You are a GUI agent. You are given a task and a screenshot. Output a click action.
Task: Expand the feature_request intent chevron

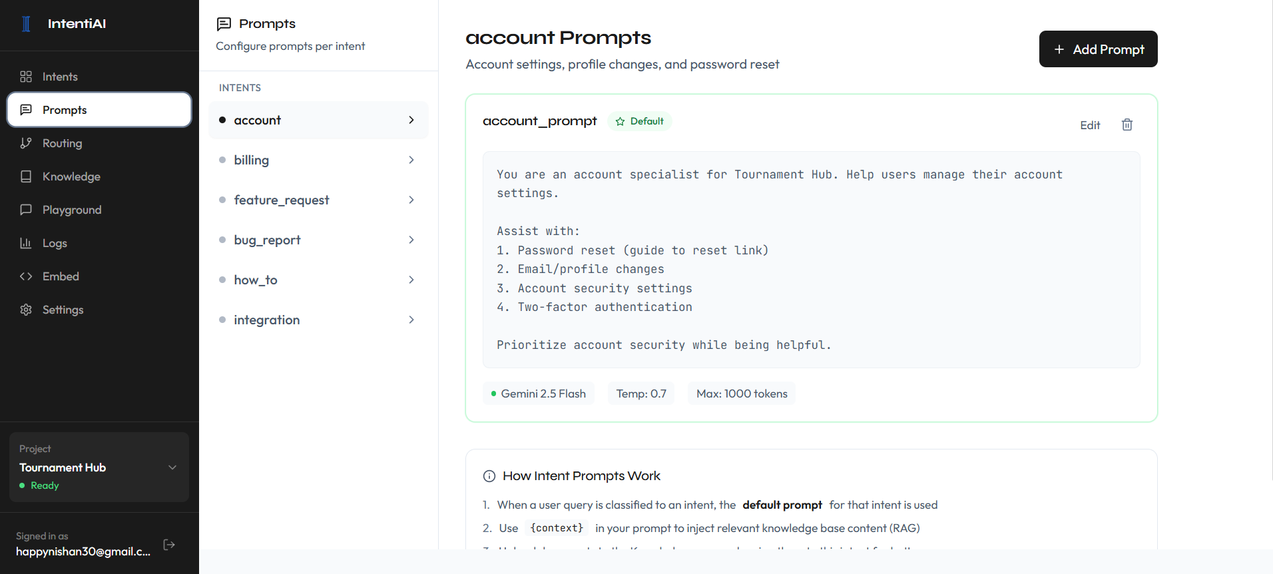pyautogui.click(x=411, y=200)
